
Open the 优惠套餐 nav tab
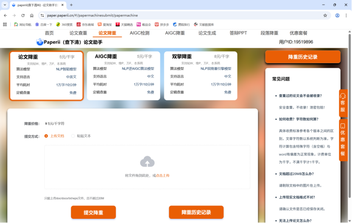tap(298, 33)
